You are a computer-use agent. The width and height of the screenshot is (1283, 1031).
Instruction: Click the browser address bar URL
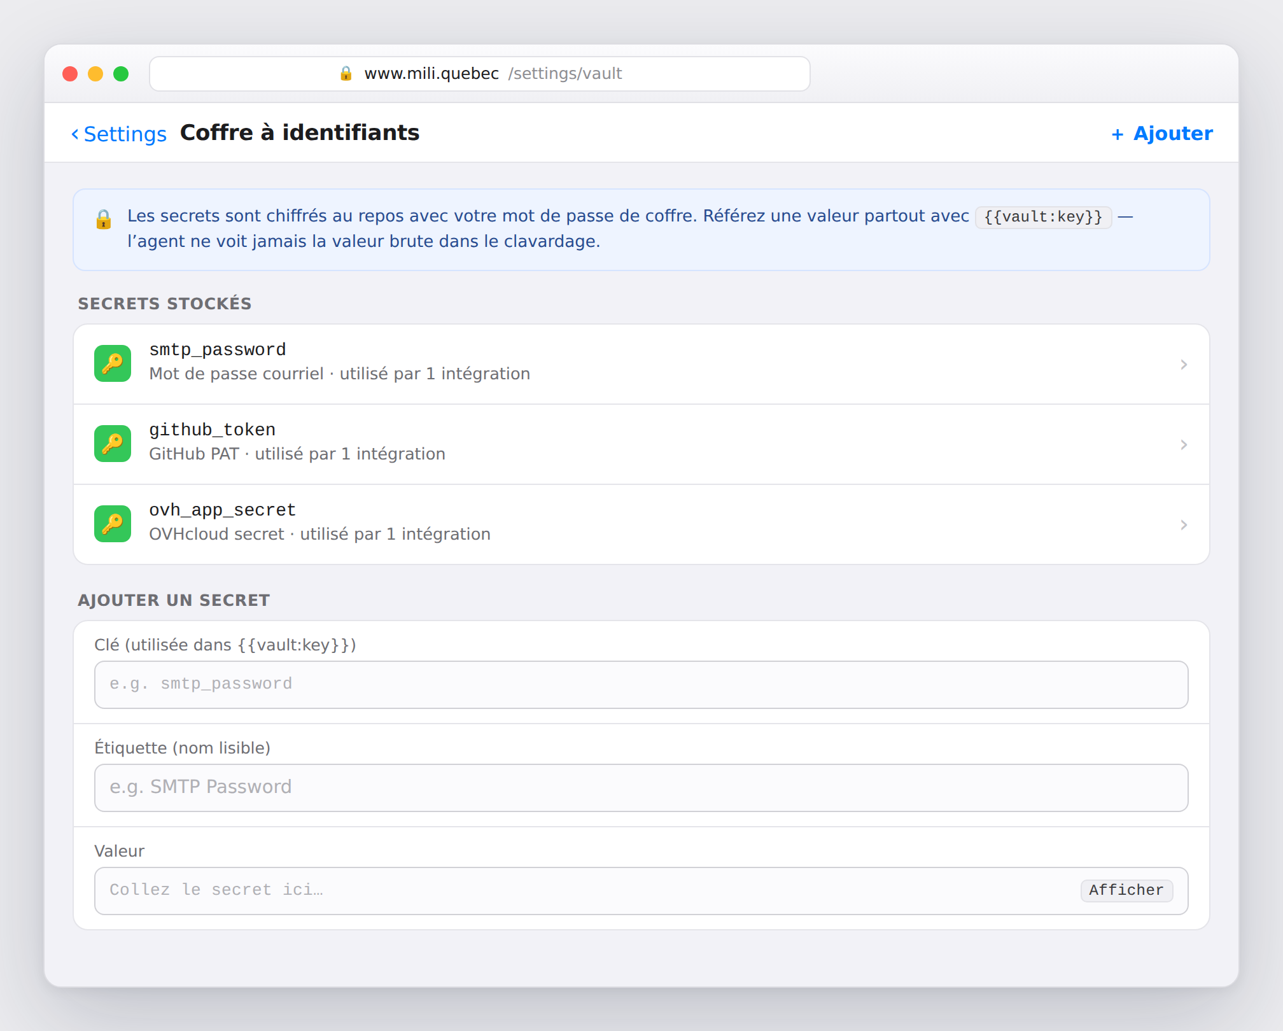480,74
